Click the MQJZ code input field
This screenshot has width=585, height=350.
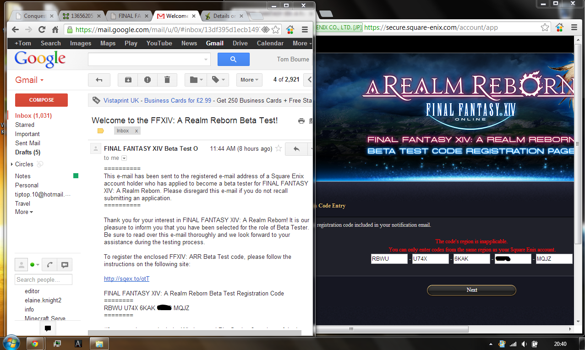(x=554, y=259)
